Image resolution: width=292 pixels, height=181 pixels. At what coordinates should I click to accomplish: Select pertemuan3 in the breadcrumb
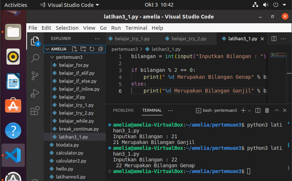coord(125,49)
